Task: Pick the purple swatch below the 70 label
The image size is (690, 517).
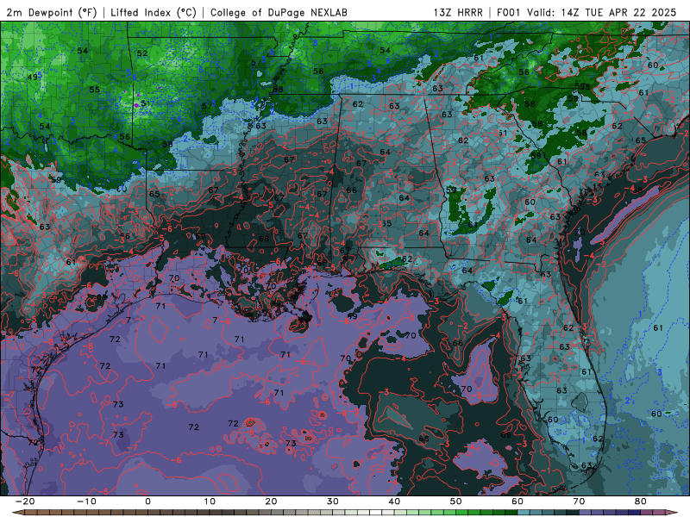Action: [x=585, y=513]
